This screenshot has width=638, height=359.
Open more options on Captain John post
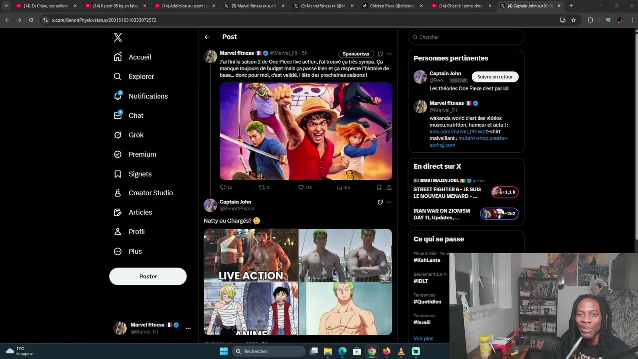[x=389, y=202]
